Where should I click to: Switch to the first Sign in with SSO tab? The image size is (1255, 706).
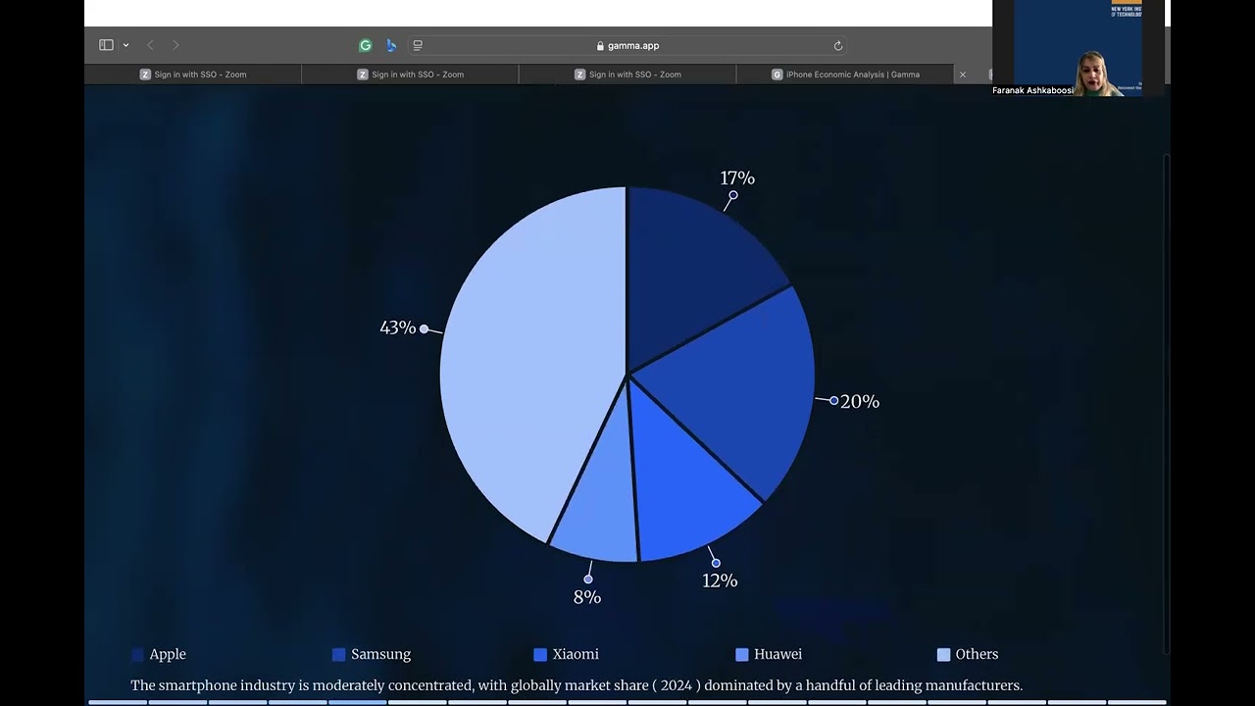click(x=193, y=75)
